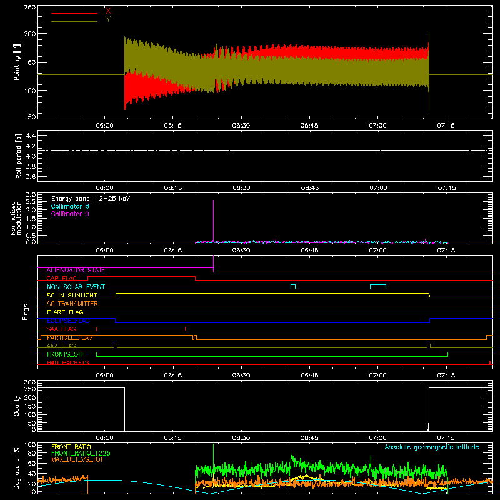Click the "SC_IN_SUNLIGHT" flag label
Screen dimensions: 500x500
[x=72, y=295]
